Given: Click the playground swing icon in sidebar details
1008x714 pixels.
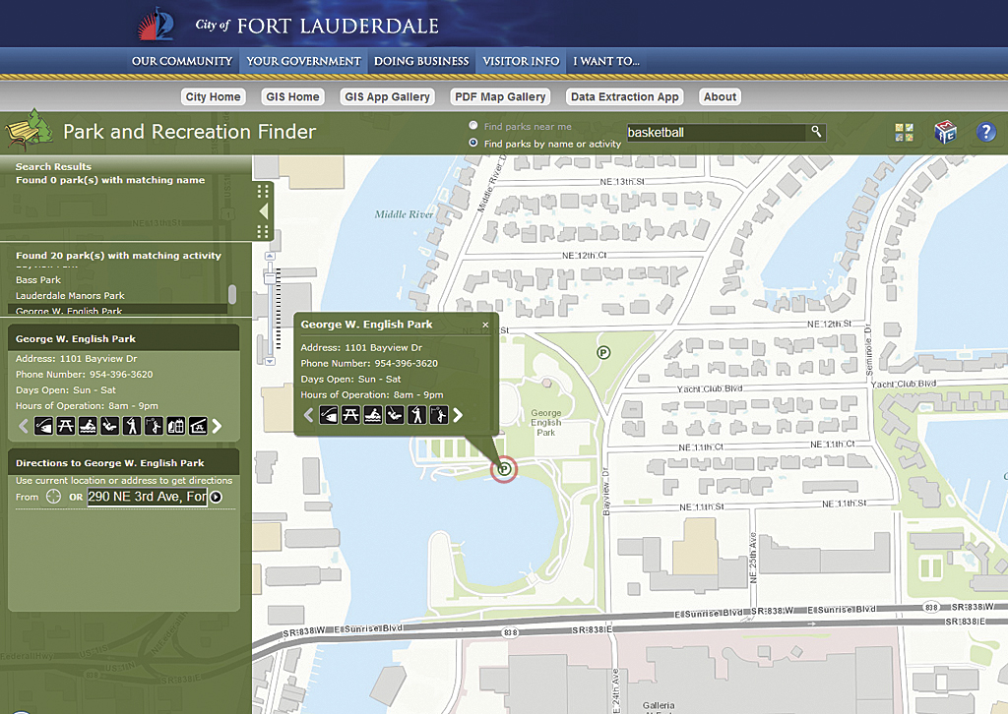Looking at the screenshot, I should 110,426.
